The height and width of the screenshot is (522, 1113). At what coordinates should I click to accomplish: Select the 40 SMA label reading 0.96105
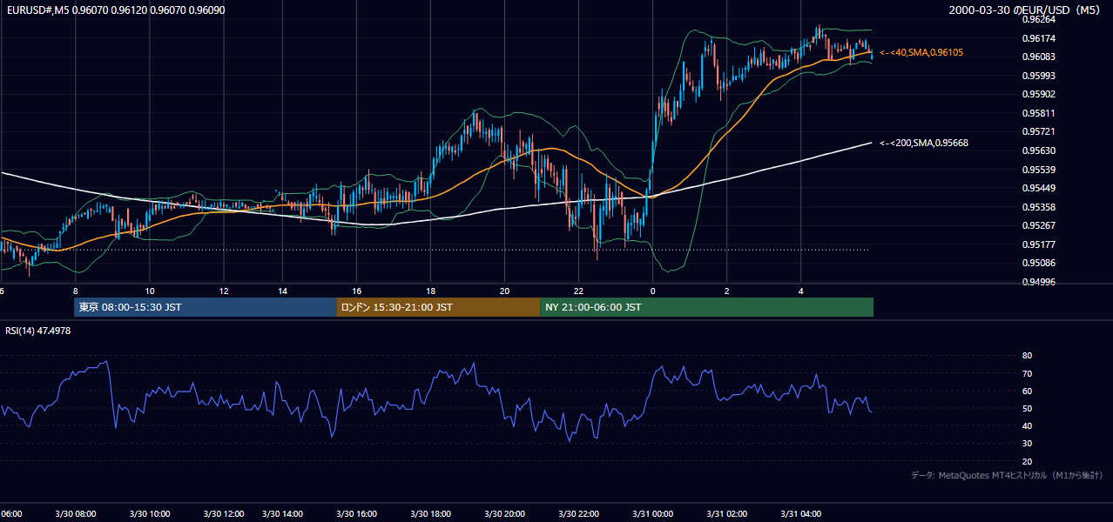tap(921, 53)
